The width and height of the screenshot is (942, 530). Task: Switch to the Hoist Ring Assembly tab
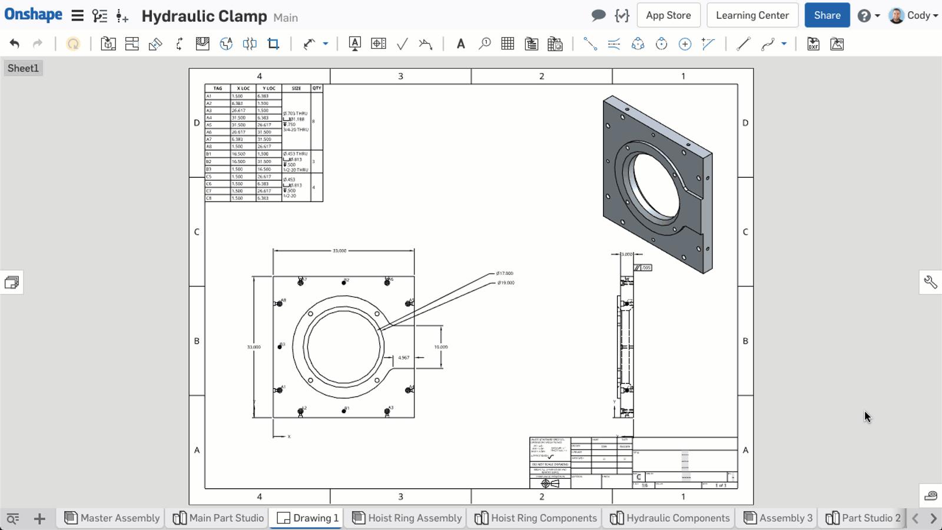click(x=406, y=518)
